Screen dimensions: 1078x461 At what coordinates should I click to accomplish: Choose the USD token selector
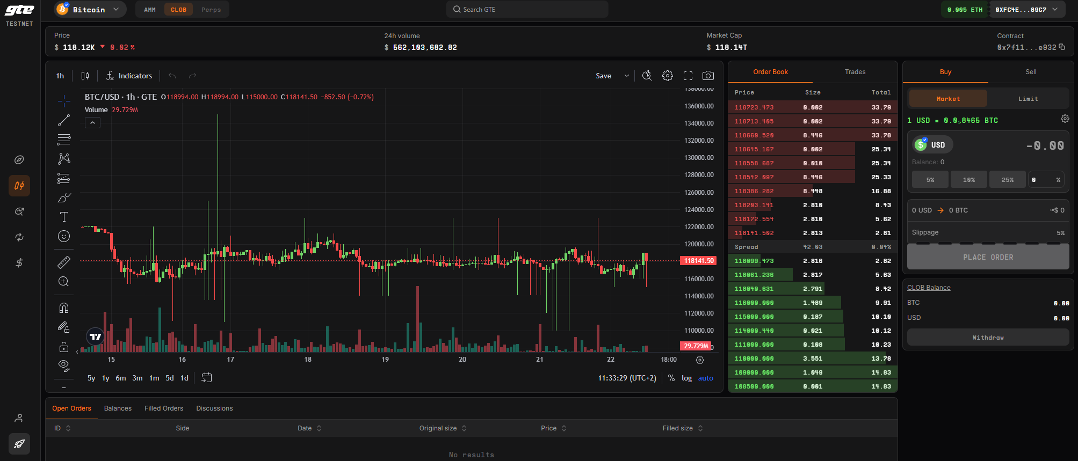click(x=932, y=145)
